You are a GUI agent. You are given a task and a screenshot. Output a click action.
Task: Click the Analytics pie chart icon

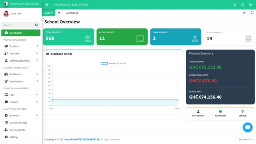(x=6, y=116)
